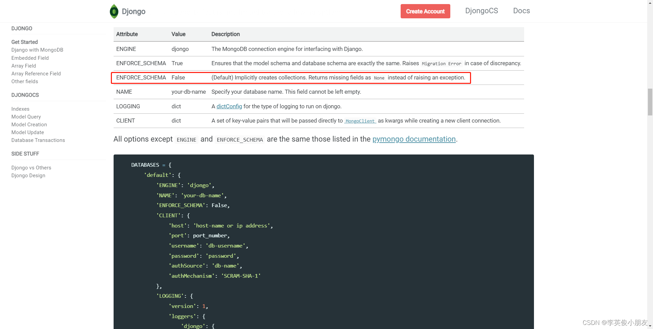The height and width of the screenshot is (329, 653).
Task: Open Model Update in sidebar
Action: (28, 132)
